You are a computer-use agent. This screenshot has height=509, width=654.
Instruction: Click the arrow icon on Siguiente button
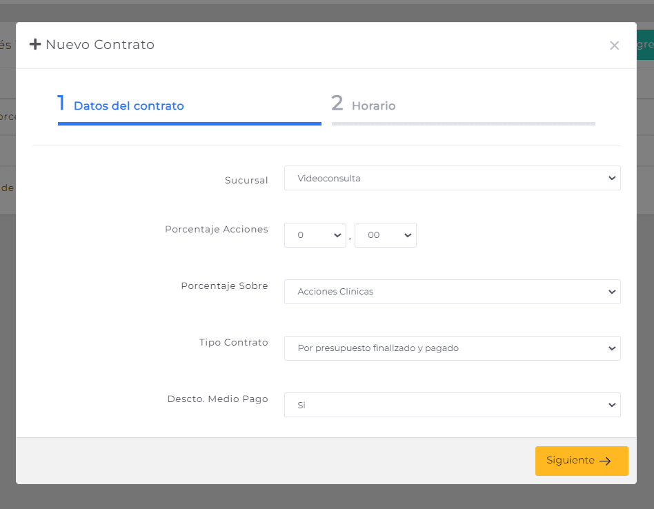pos(605,461)
